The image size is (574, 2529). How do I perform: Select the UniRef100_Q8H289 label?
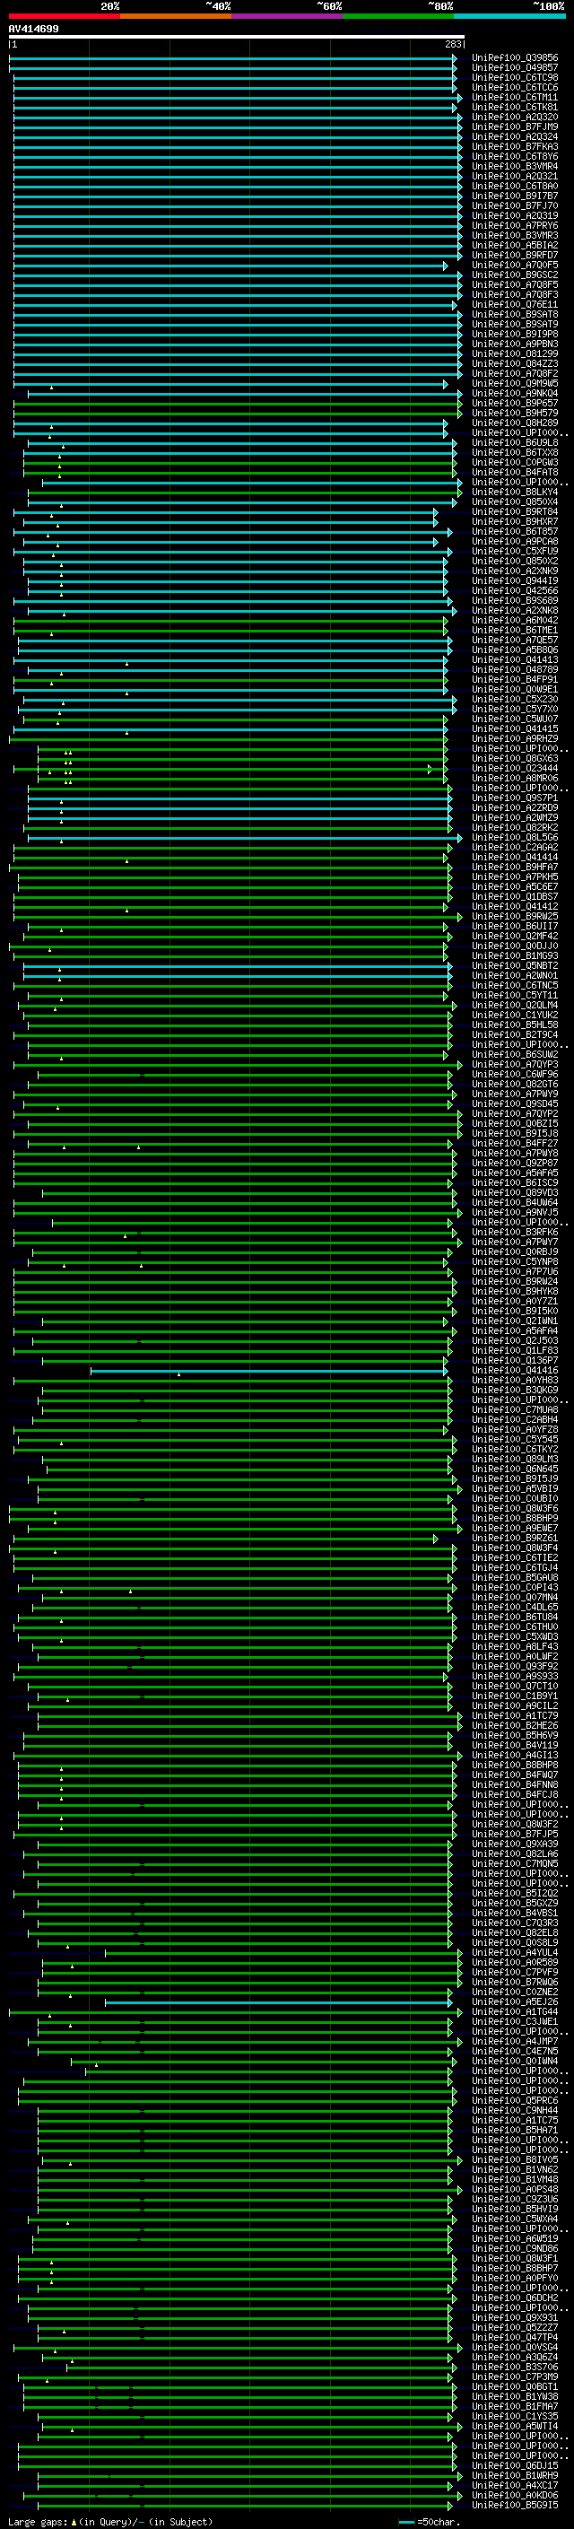(515, 423)
